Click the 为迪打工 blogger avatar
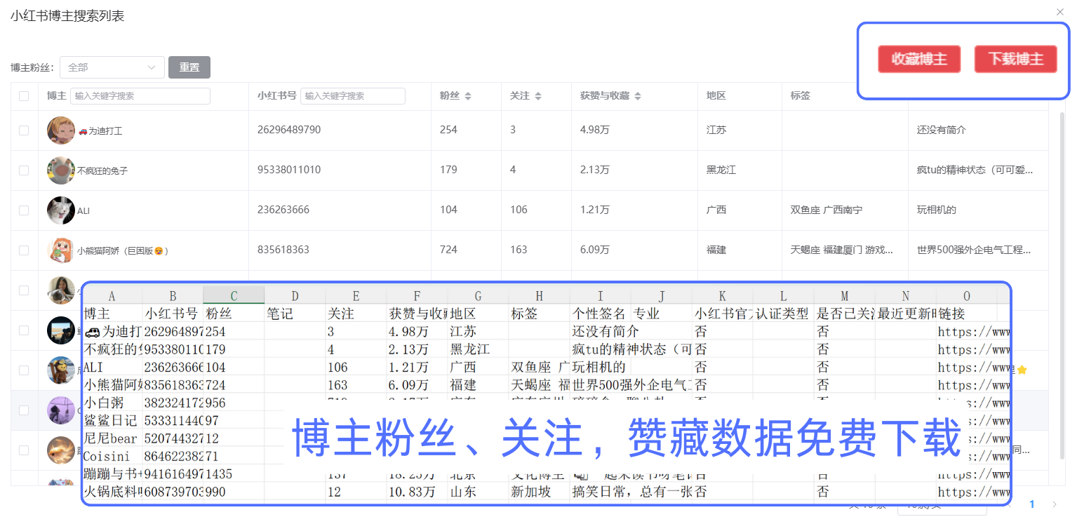 (61, 130)
